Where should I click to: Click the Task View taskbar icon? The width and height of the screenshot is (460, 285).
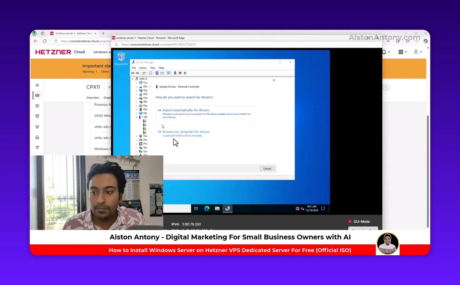[x=196, y=209]
